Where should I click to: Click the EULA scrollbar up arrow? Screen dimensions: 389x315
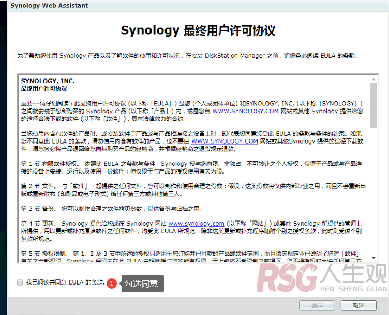(373, 79)
